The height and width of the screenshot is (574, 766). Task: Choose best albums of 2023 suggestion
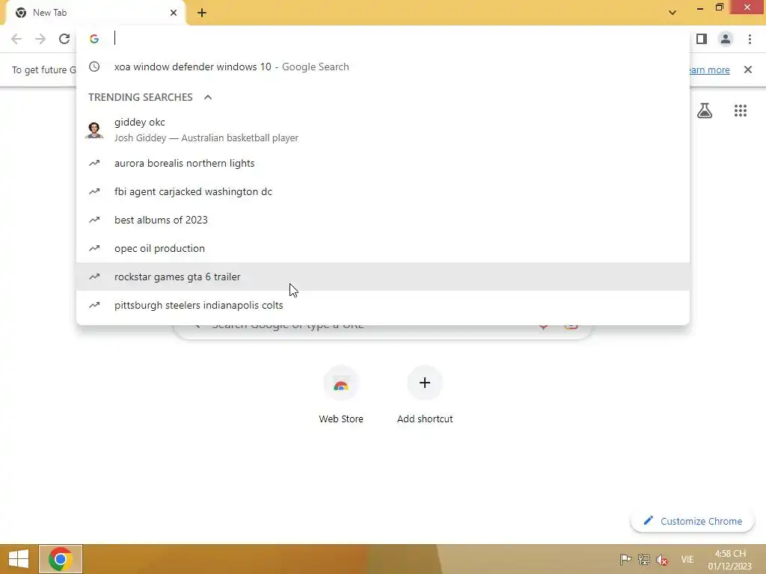383,220
